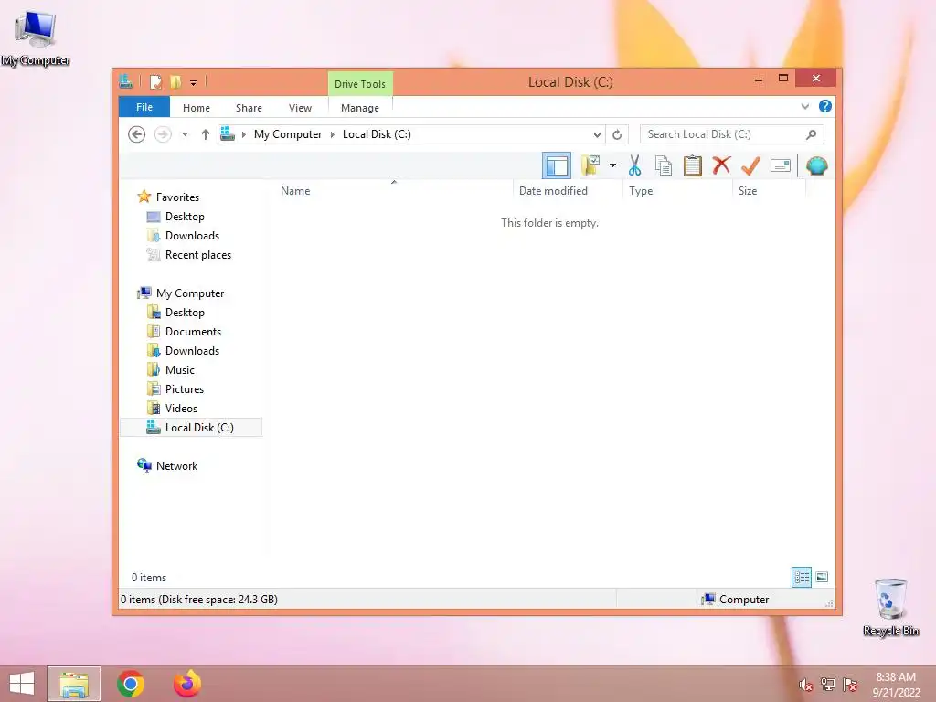Click File Explorer in the taskbar

tap(74, 684)
